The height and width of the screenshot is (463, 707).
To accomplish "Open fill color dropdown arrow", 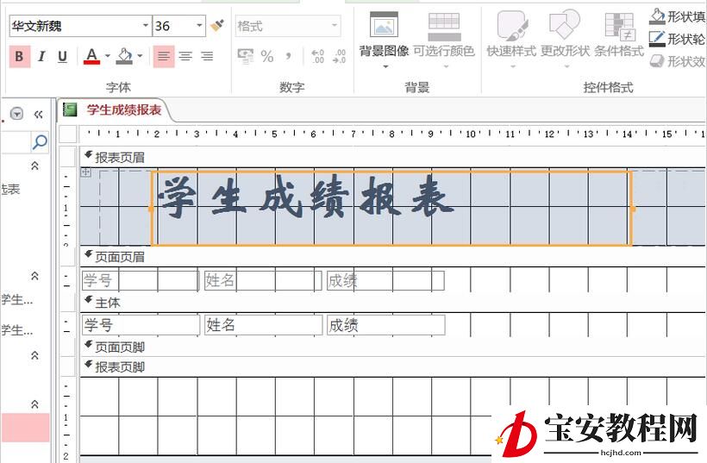I will [141, 56].
